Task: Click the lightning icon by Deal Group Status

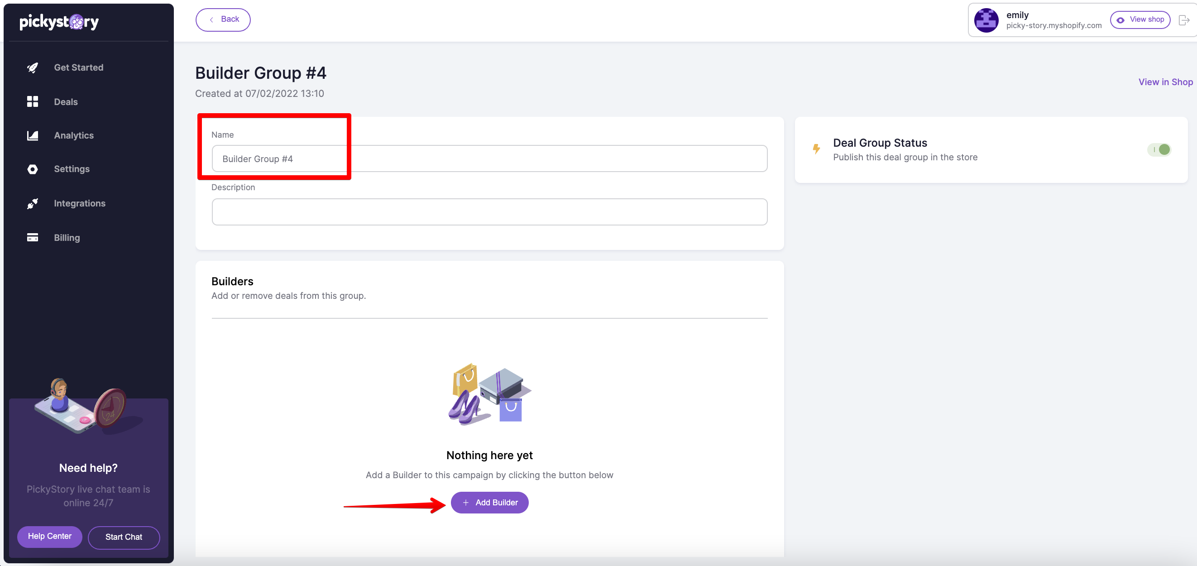Action: 816,149
